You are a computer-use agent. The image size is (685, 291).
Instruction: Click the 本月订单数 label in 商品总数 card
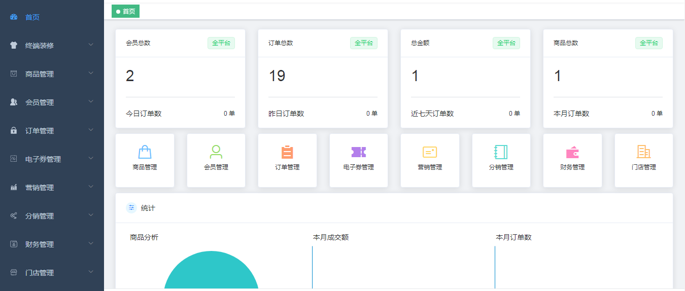pyautogui.click(x=571, y=114)
